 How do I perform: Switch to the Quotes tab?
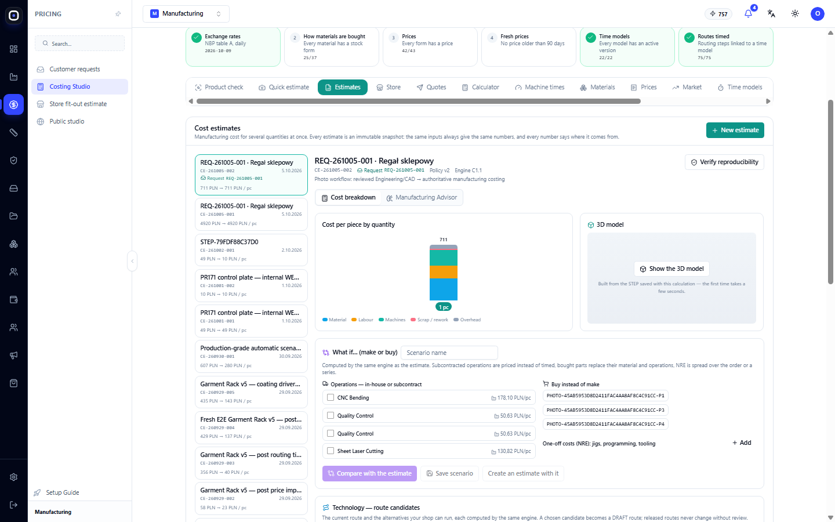431,87
